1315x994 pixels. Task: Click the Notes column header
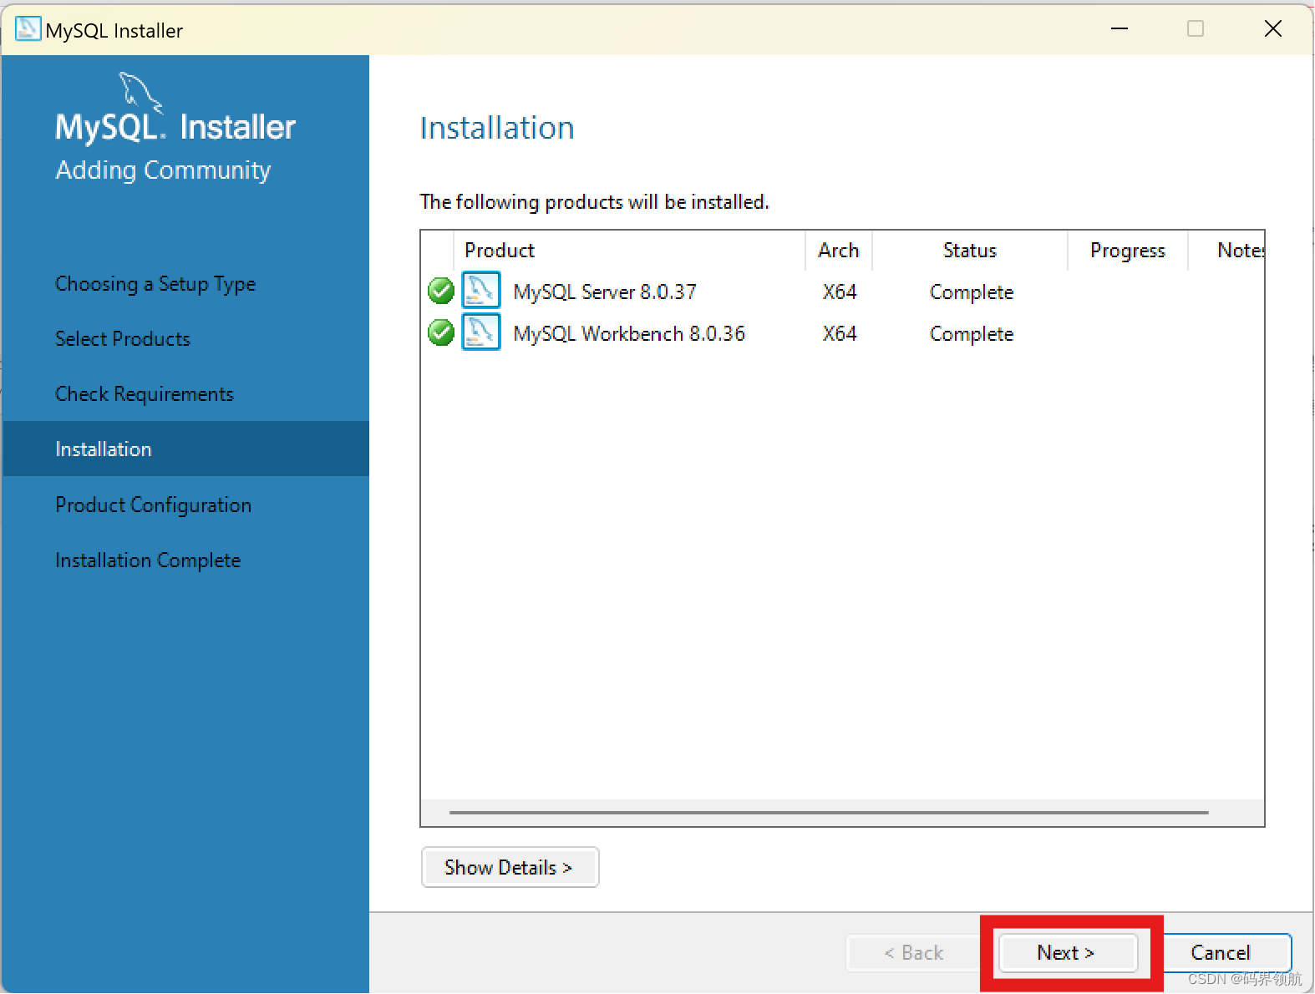click(1226, 251)
